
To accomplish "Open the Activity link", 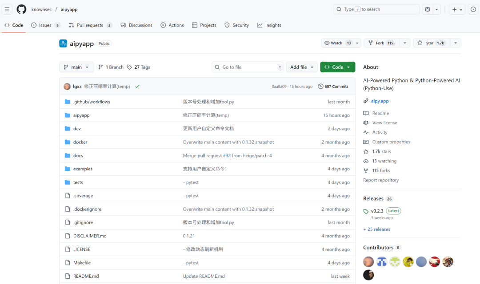I will coord(380,132).
